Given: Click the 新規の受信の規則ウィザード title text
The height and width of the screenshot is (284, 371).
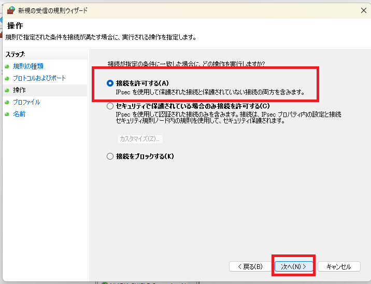Looking at the screenshot, I should click(53, 10).
